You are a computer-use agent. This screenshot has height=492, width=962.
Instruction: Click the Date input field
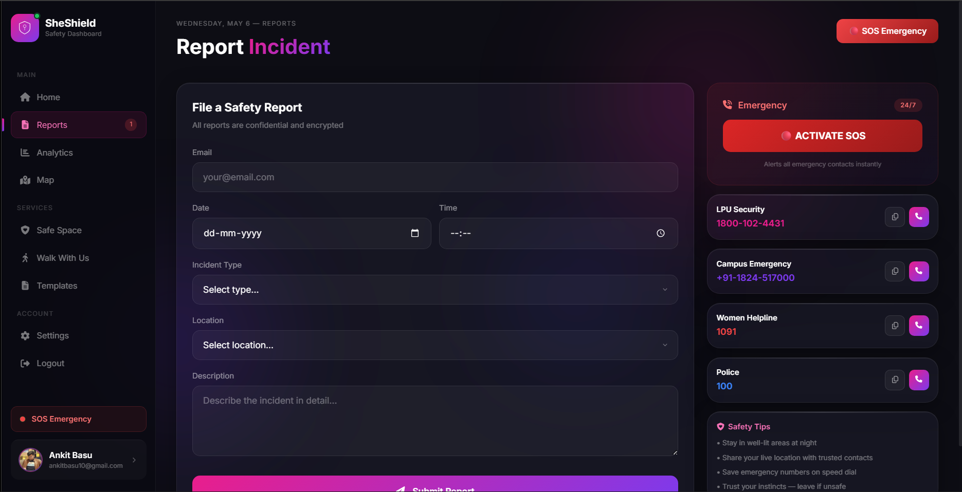[312, 233]
